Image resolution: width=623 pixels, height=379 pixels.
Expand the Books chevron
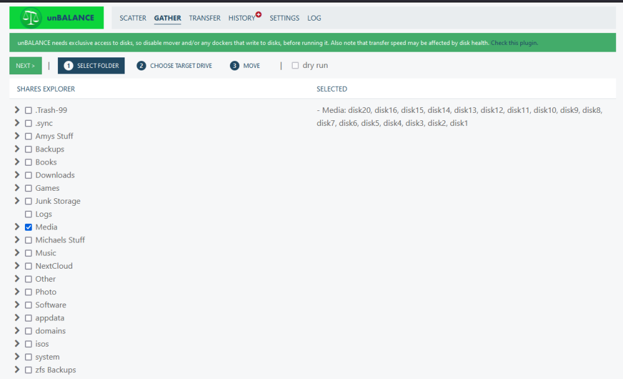(17, 162)
